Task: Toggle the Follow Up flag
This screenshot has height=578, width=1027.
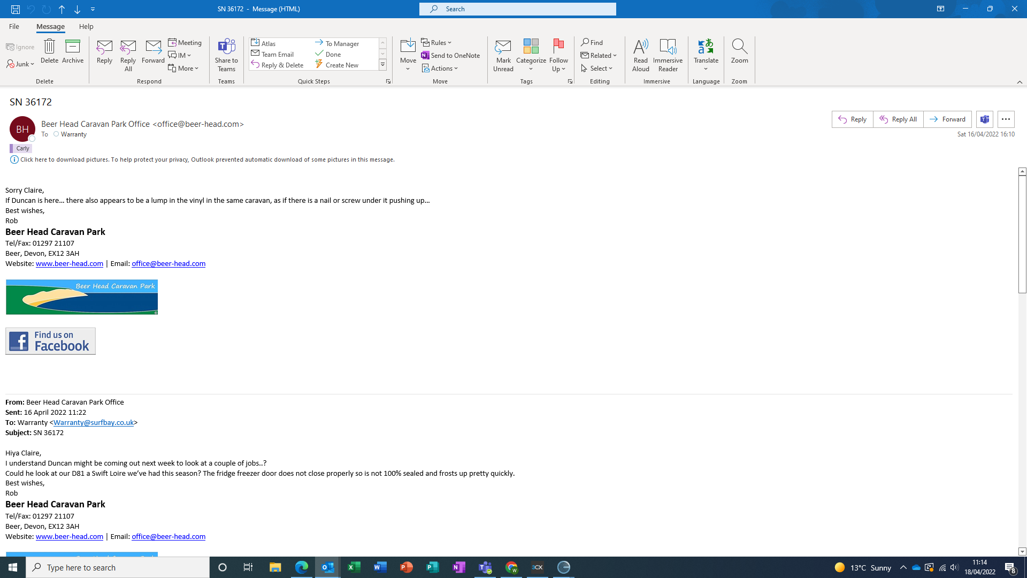Action: coord(558,51)
